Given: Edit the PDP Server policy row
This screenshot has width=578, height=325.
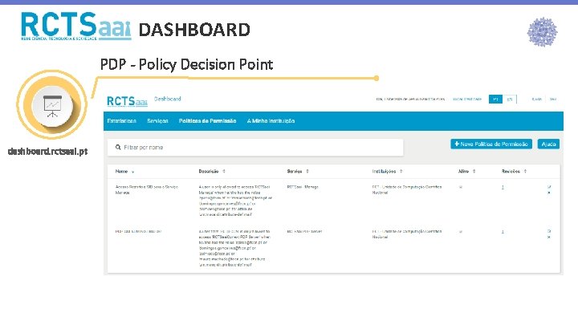Looking at the screenshot, I should tap(549, 231).
